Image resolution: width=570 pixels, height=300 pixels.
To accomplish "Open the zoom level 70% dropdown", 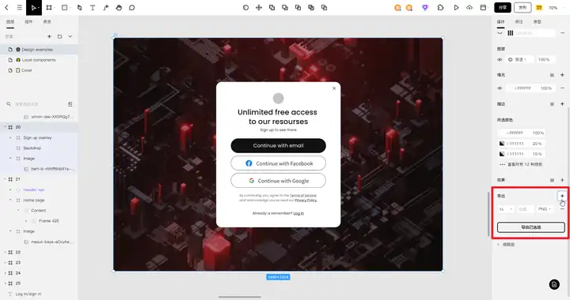I will click(553, 8).
